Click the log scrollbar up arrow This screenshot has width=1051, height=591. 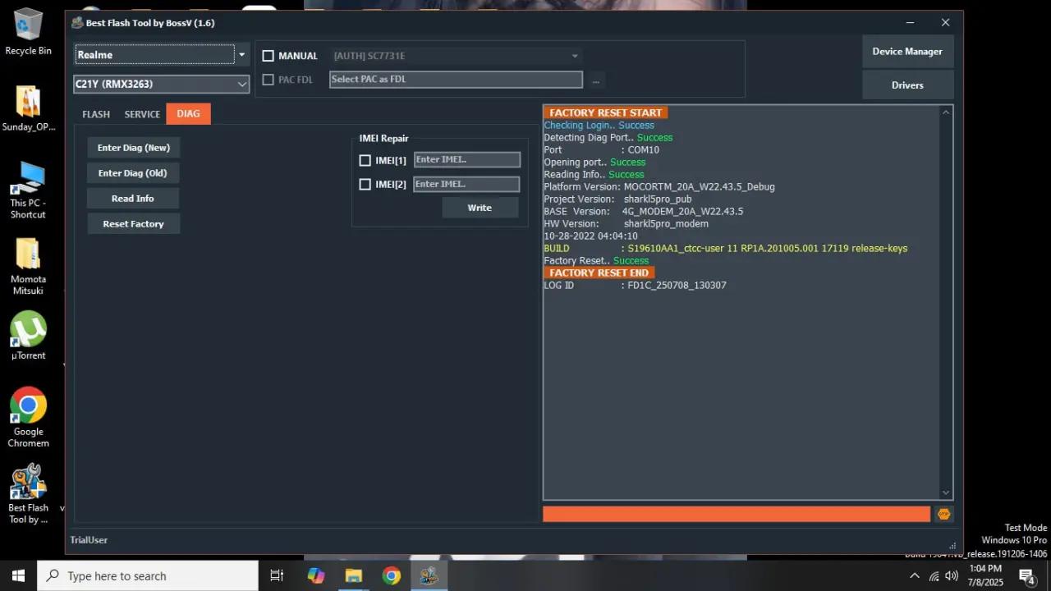click(946, 112)
